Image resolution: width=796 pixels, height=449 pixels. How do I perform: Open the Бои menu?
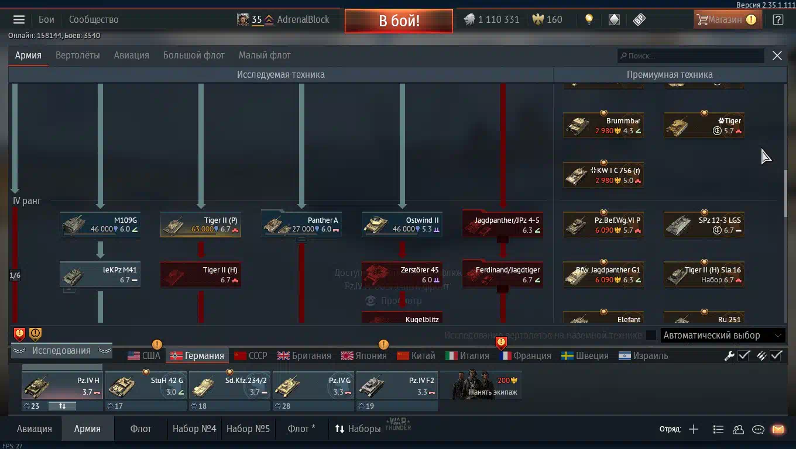click(x=46, y=19)
